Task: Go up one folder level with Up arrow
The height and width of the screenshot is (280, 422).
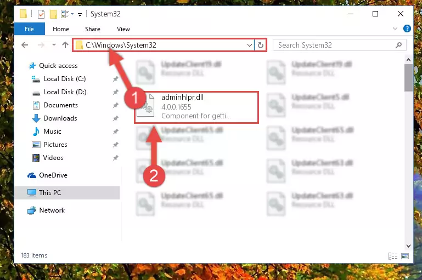Action: 65,45
